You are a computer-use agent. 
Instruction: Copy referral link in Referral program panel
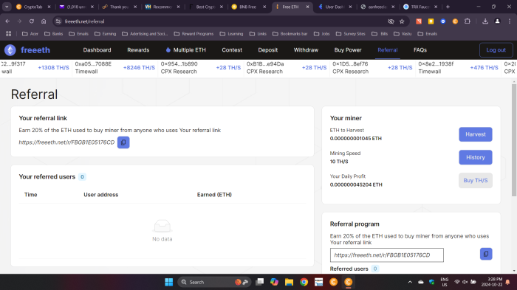486,254
